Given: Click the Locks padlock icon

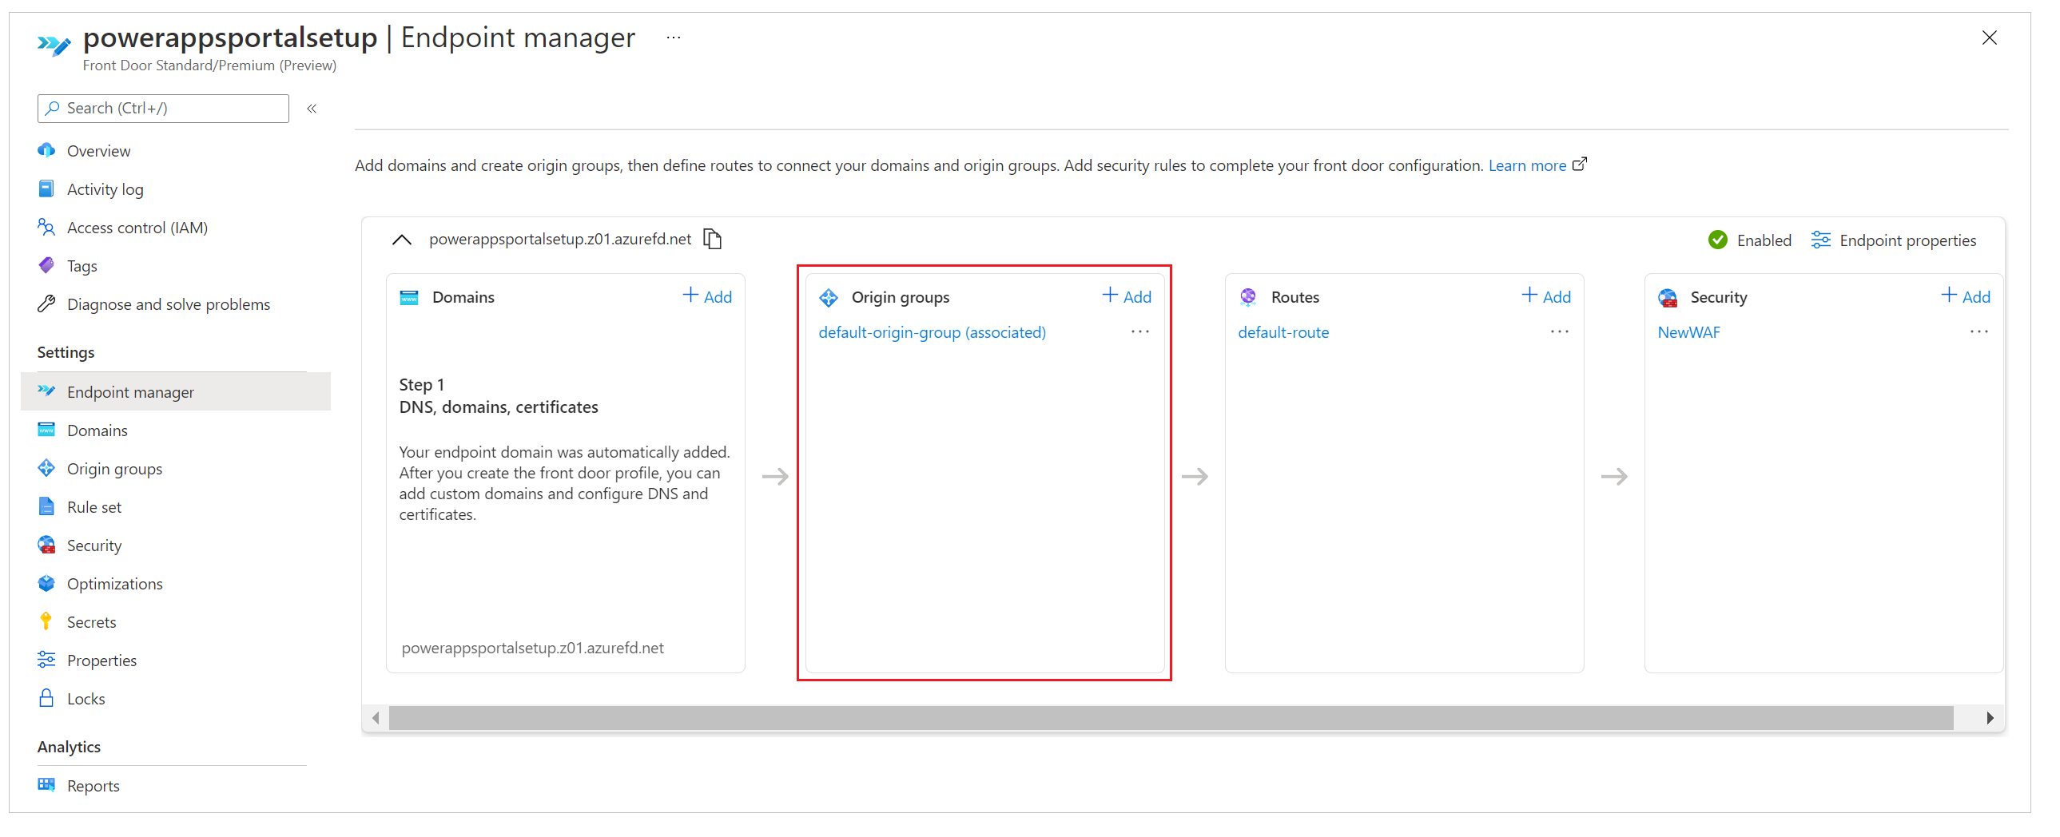Looking at the screenshot, I should (x=46, y=699).
